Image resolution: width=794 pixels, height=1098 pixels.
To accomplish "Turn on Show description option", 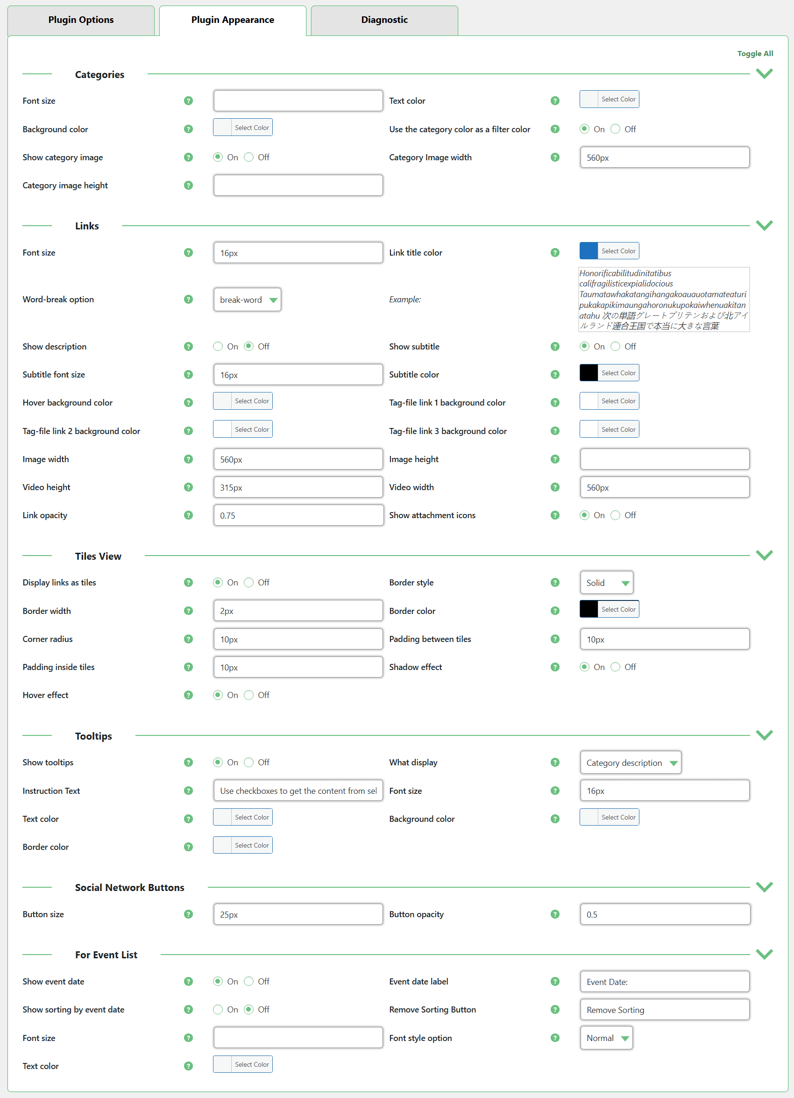I will tap(218, 347).
